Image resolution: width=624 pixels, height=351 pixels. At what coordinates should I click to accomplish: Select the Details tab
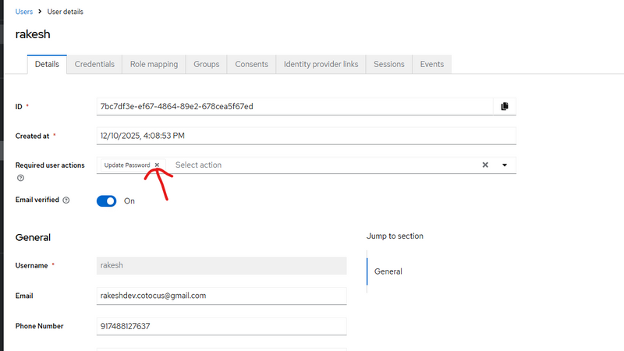(47, 64)
